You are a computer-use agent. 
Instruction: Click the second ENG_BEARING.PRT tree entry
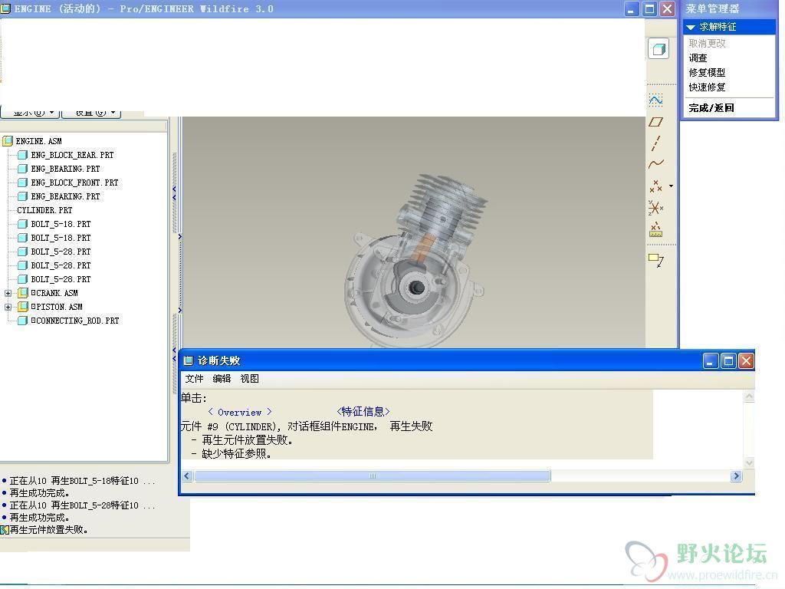pyautogui.click(x=65, y=196)
